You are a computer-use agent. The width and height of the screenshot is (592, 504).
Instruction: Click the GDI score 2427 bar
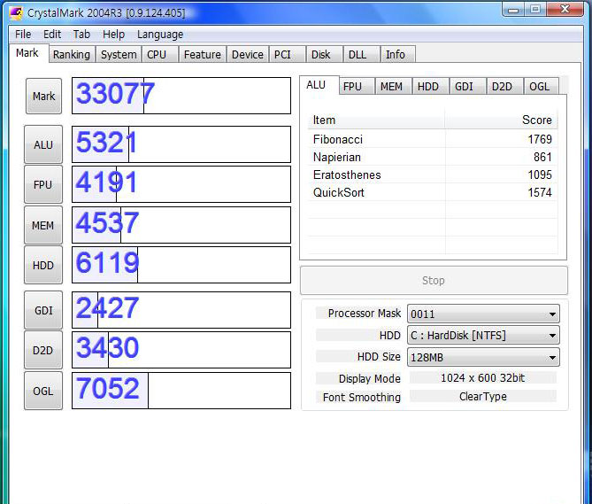tap(181, 310)
